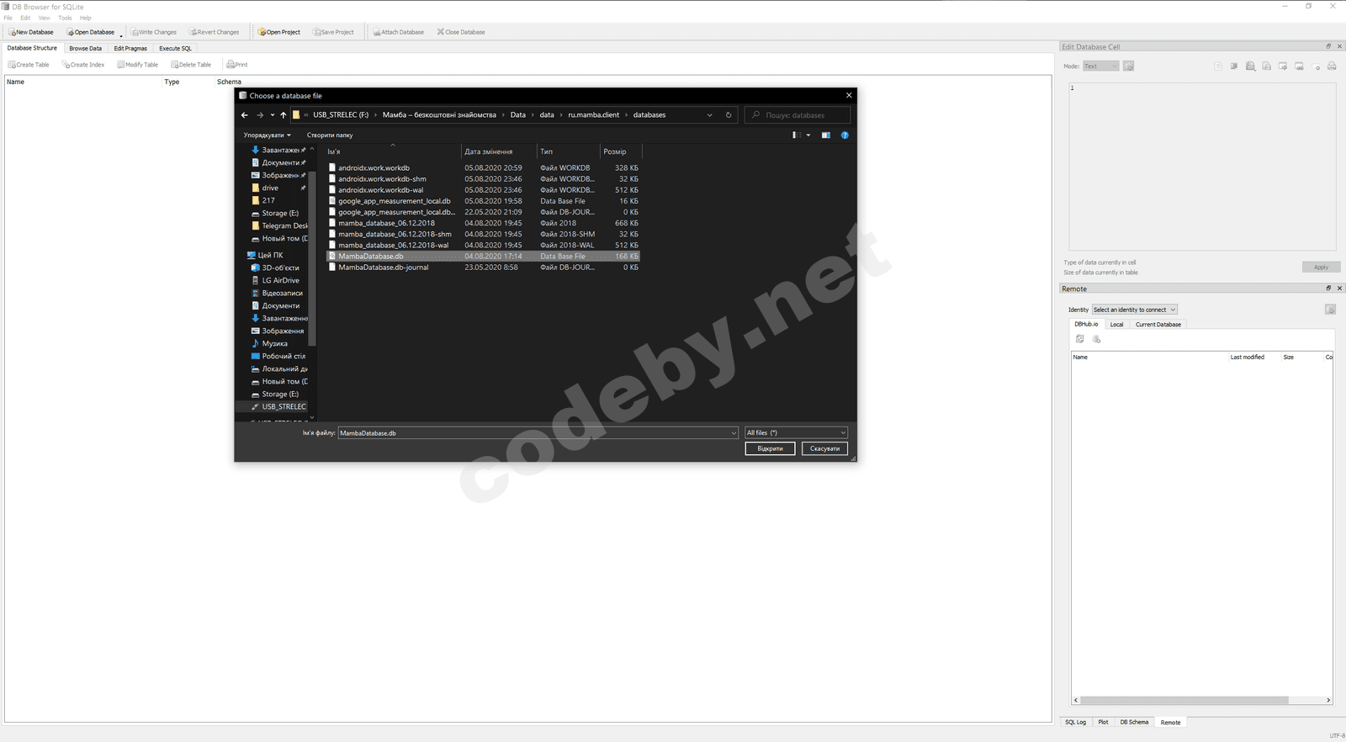Select USB_STRELEC drive in sidebar
This screenshot has height=742, width=1346.
point(284,407)
